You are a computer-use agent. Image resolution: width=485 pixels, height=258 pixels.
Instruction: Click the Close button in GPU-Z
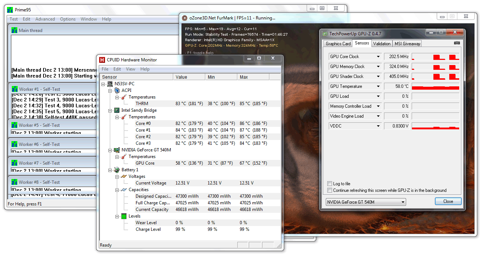(x=448, y=201)
